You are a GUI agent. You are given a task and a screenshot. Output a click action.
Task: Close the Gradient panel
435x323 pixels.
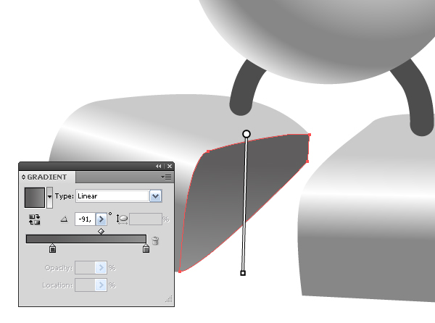point(170,167)
